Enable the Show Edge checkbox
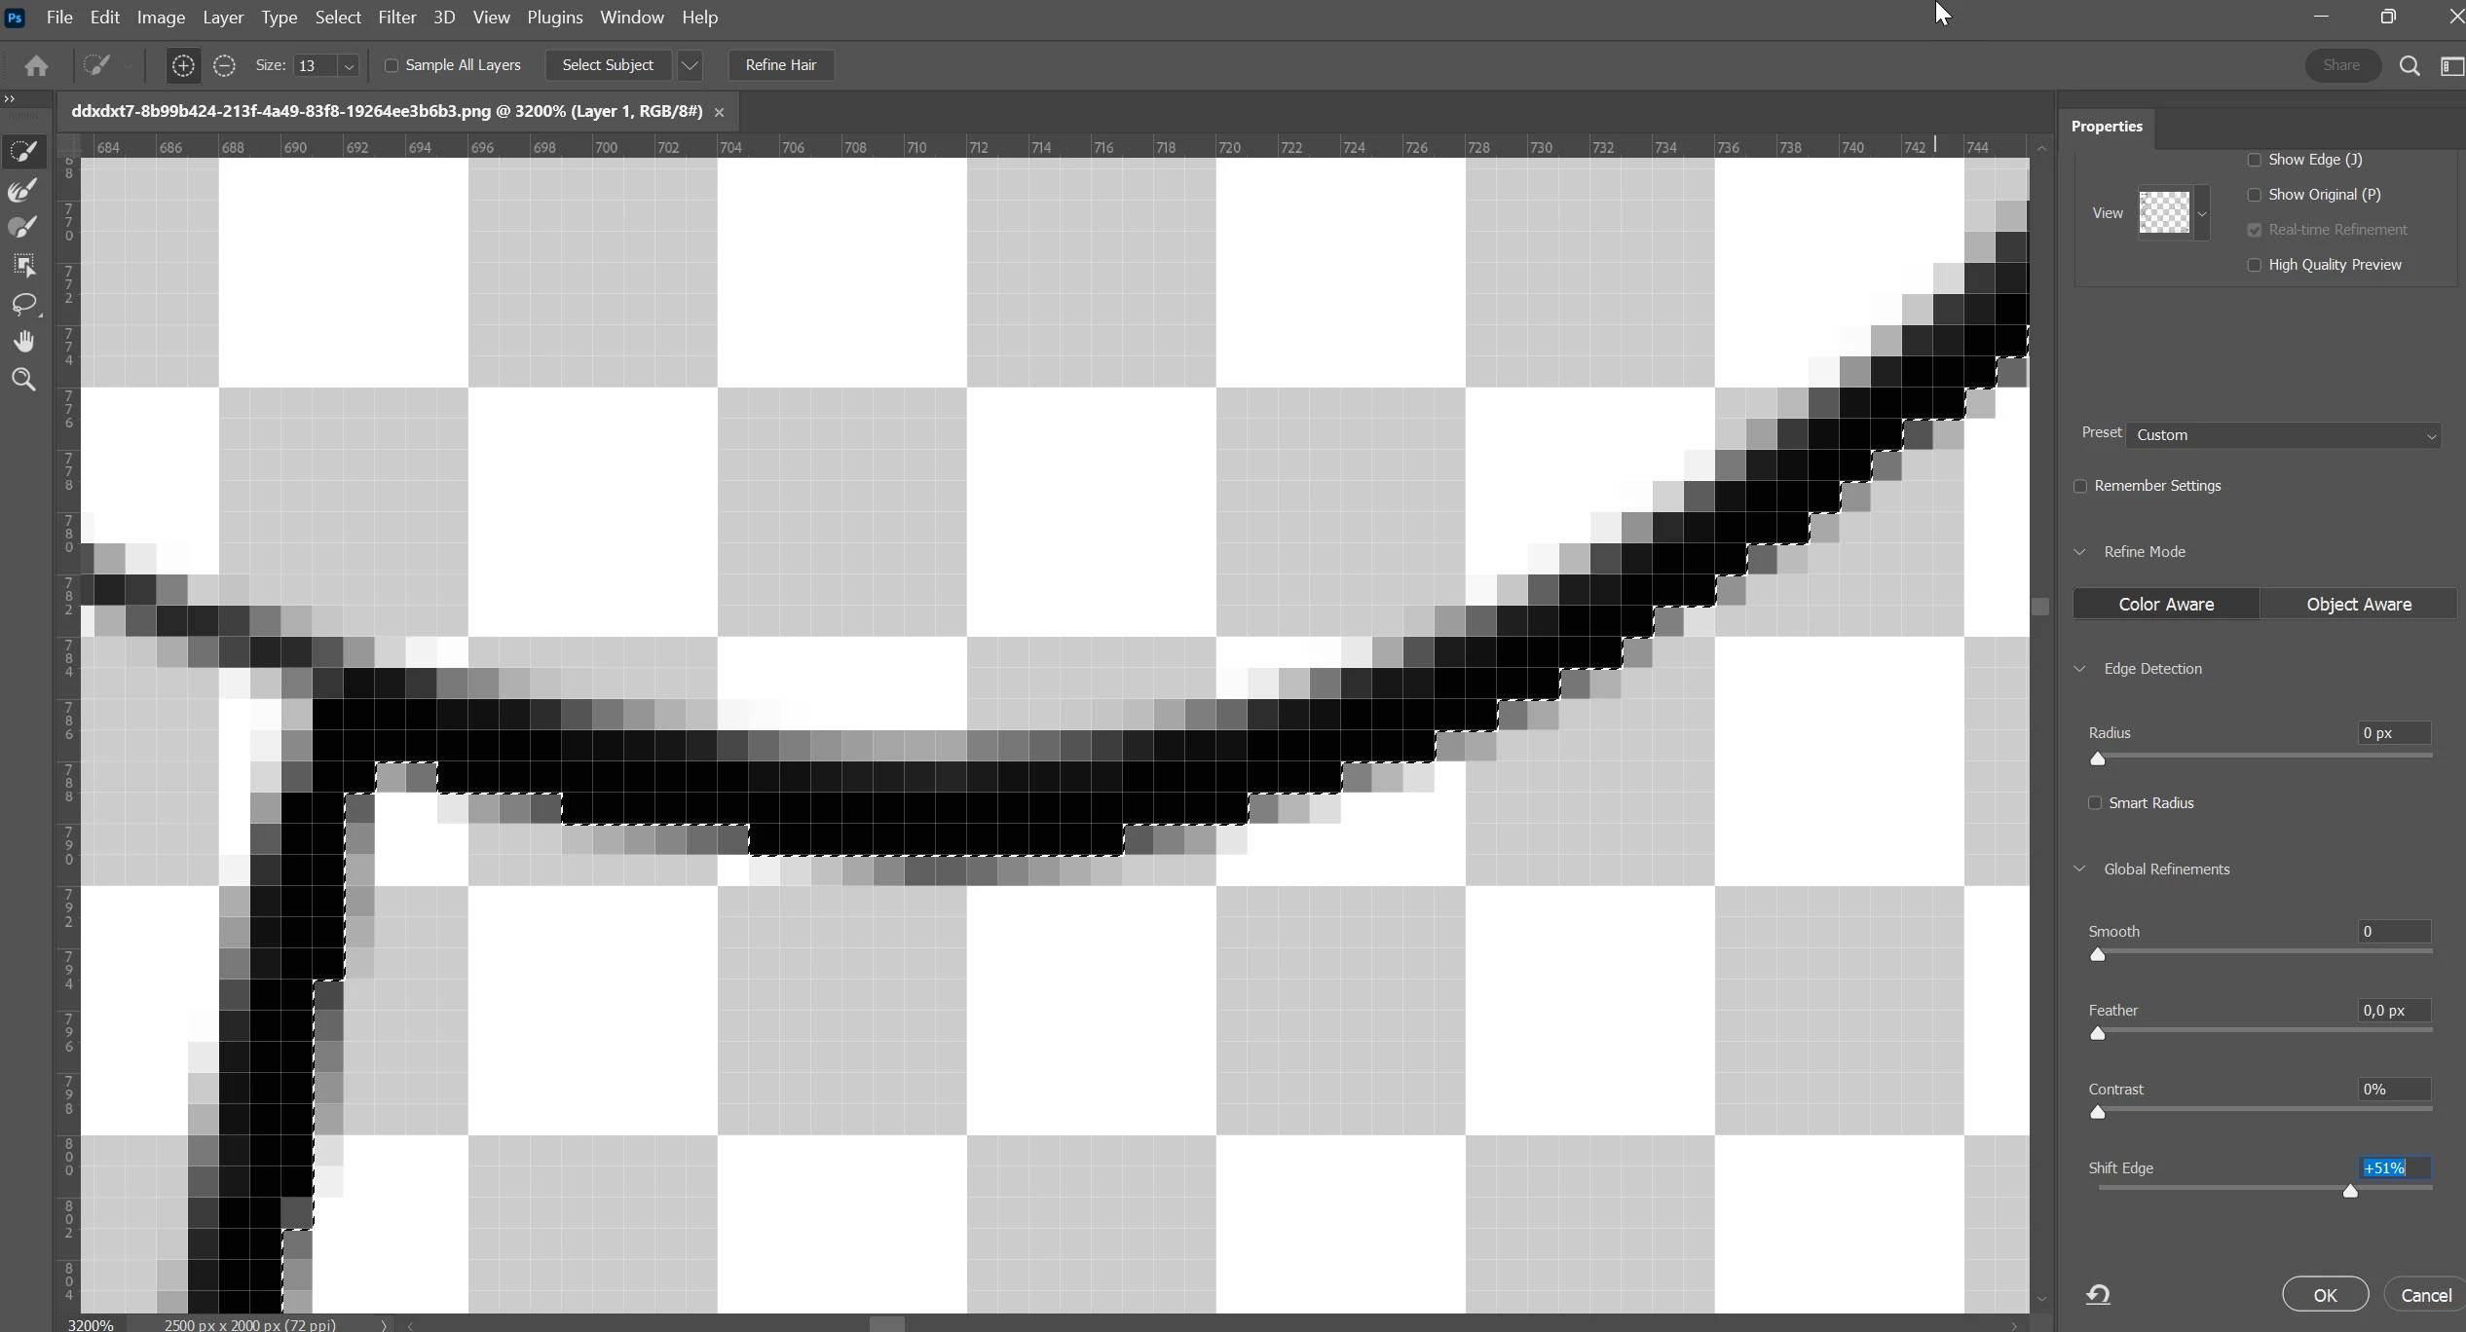 pos(2254,160)
